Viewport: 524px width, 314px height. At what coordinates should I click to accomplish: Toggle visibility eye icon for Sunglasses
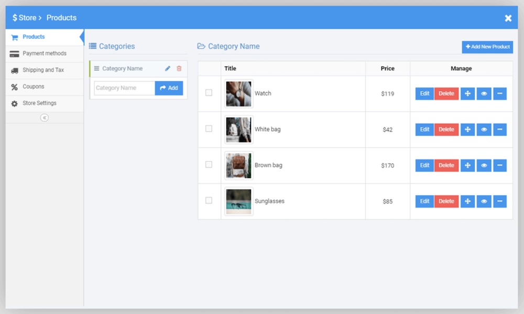[x=484, y=201]
